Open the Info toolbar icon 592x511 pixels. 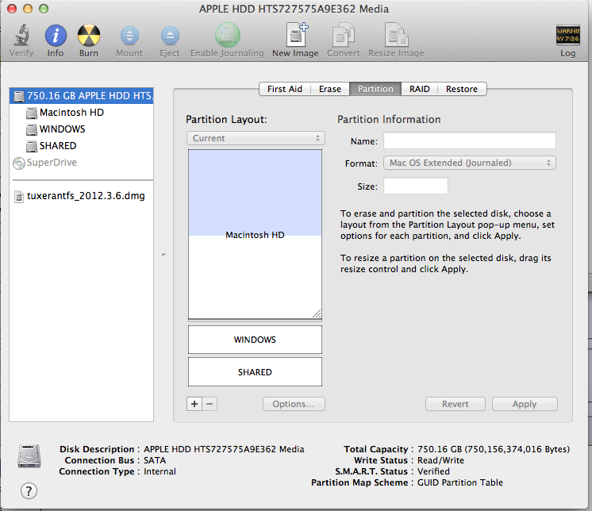pyautogui.click(x=56, y=36)
